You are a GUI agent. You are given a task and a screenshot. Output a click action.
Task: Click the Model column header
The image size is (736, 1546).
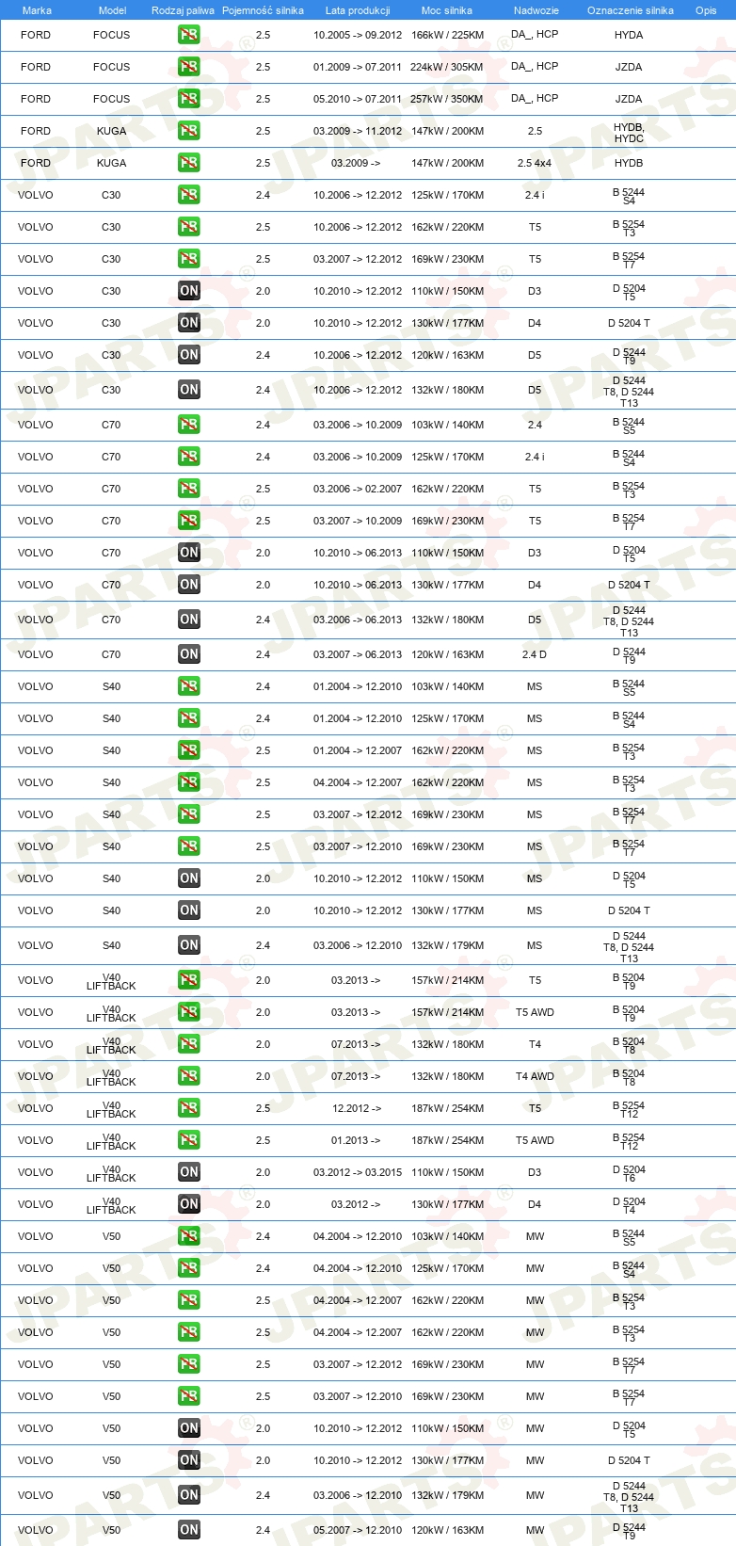(112, 10)
